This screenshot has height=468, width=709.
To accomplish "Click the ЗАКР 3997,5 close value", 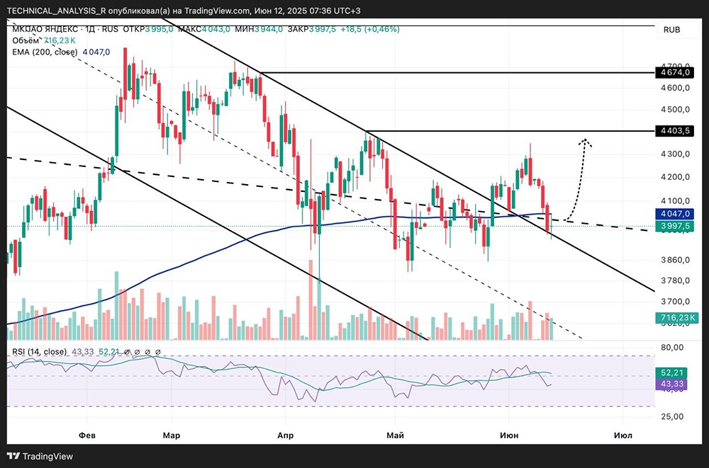I will click(x=311, y=29).
